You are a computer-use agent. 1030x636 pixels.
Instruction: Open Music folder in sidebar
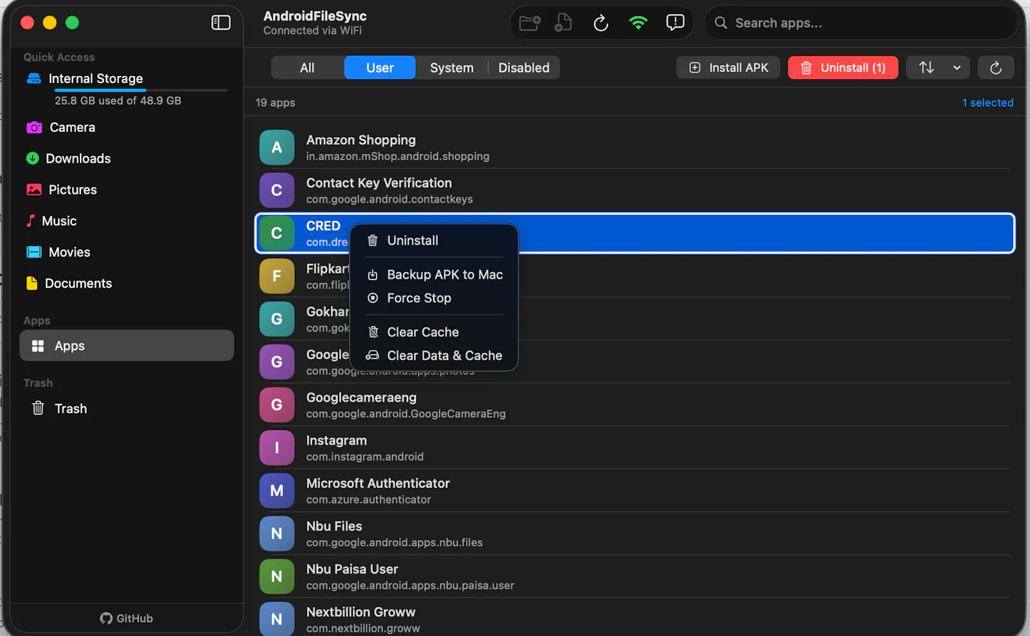(x=127, y=221)
